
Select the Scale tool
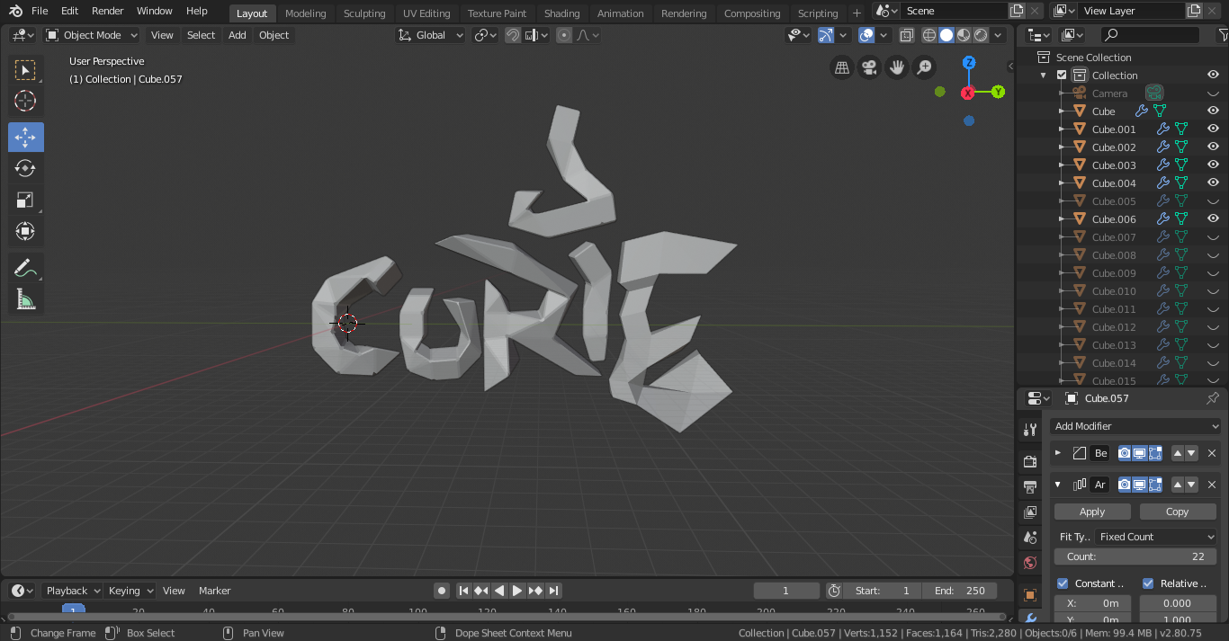click(25, 200)
